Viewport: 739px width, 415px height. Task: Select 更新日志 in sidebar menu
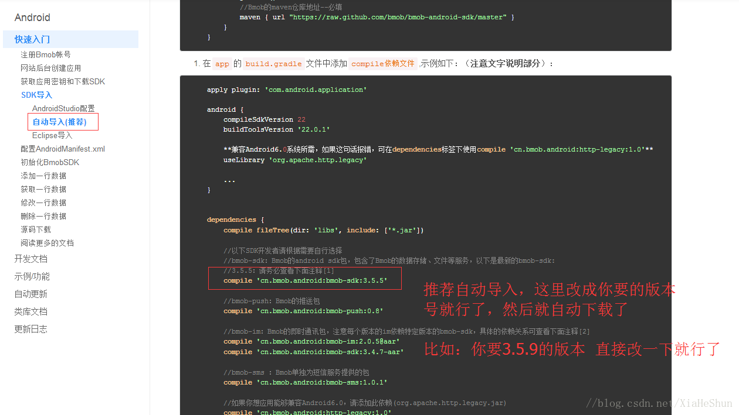(31, 329)
